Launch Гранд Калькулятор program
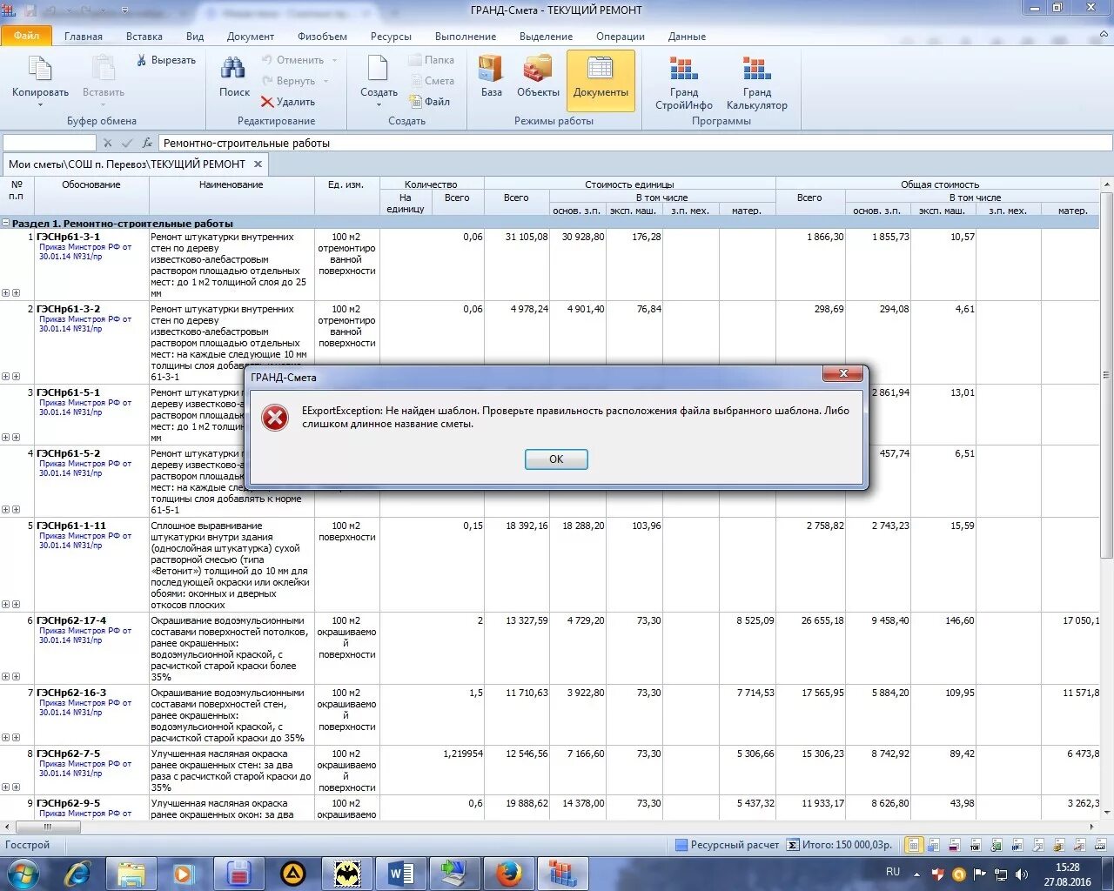This screenshot has width=1114, height=891. coord(757,83)
